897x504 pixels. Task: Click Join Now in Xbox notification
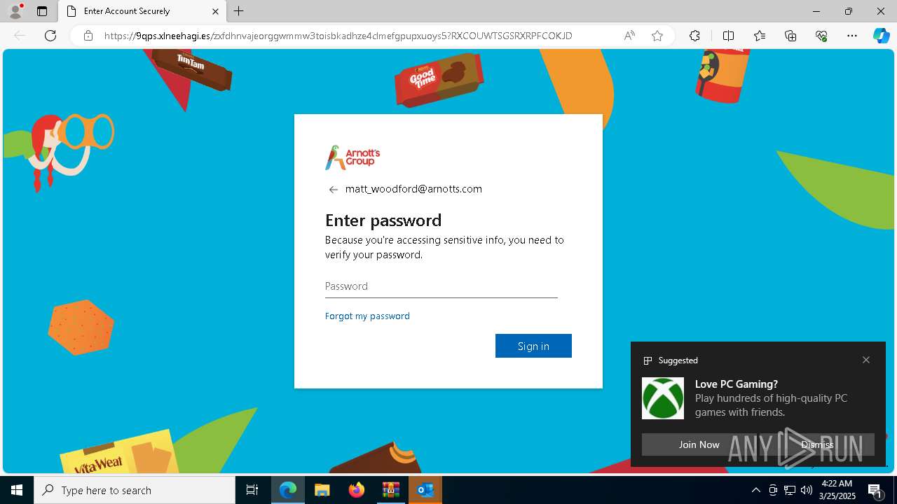click(699, 444)
